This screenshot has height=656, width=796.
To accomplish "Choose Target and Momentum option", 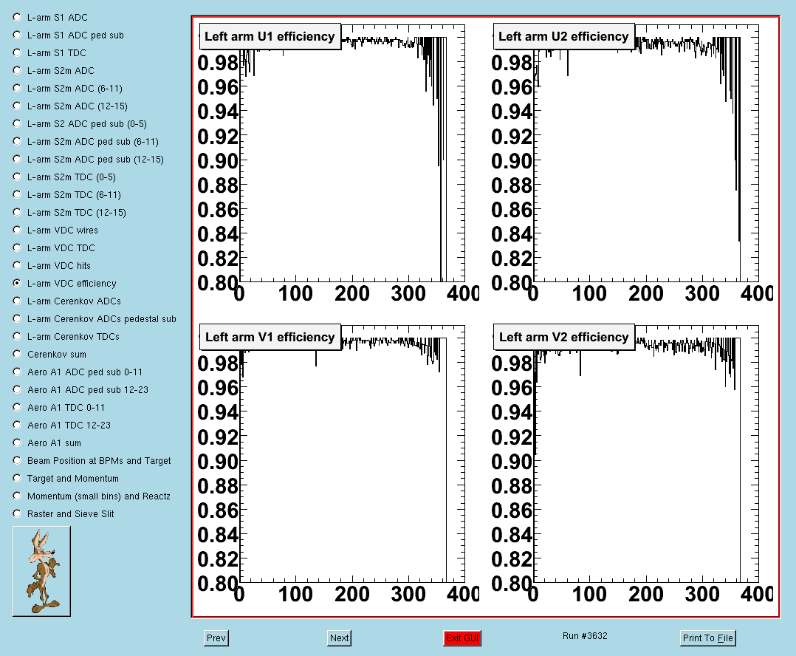I will tap(17, 479).
